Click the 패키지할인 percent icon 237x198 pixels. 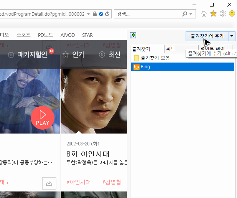tap(11, 55)
